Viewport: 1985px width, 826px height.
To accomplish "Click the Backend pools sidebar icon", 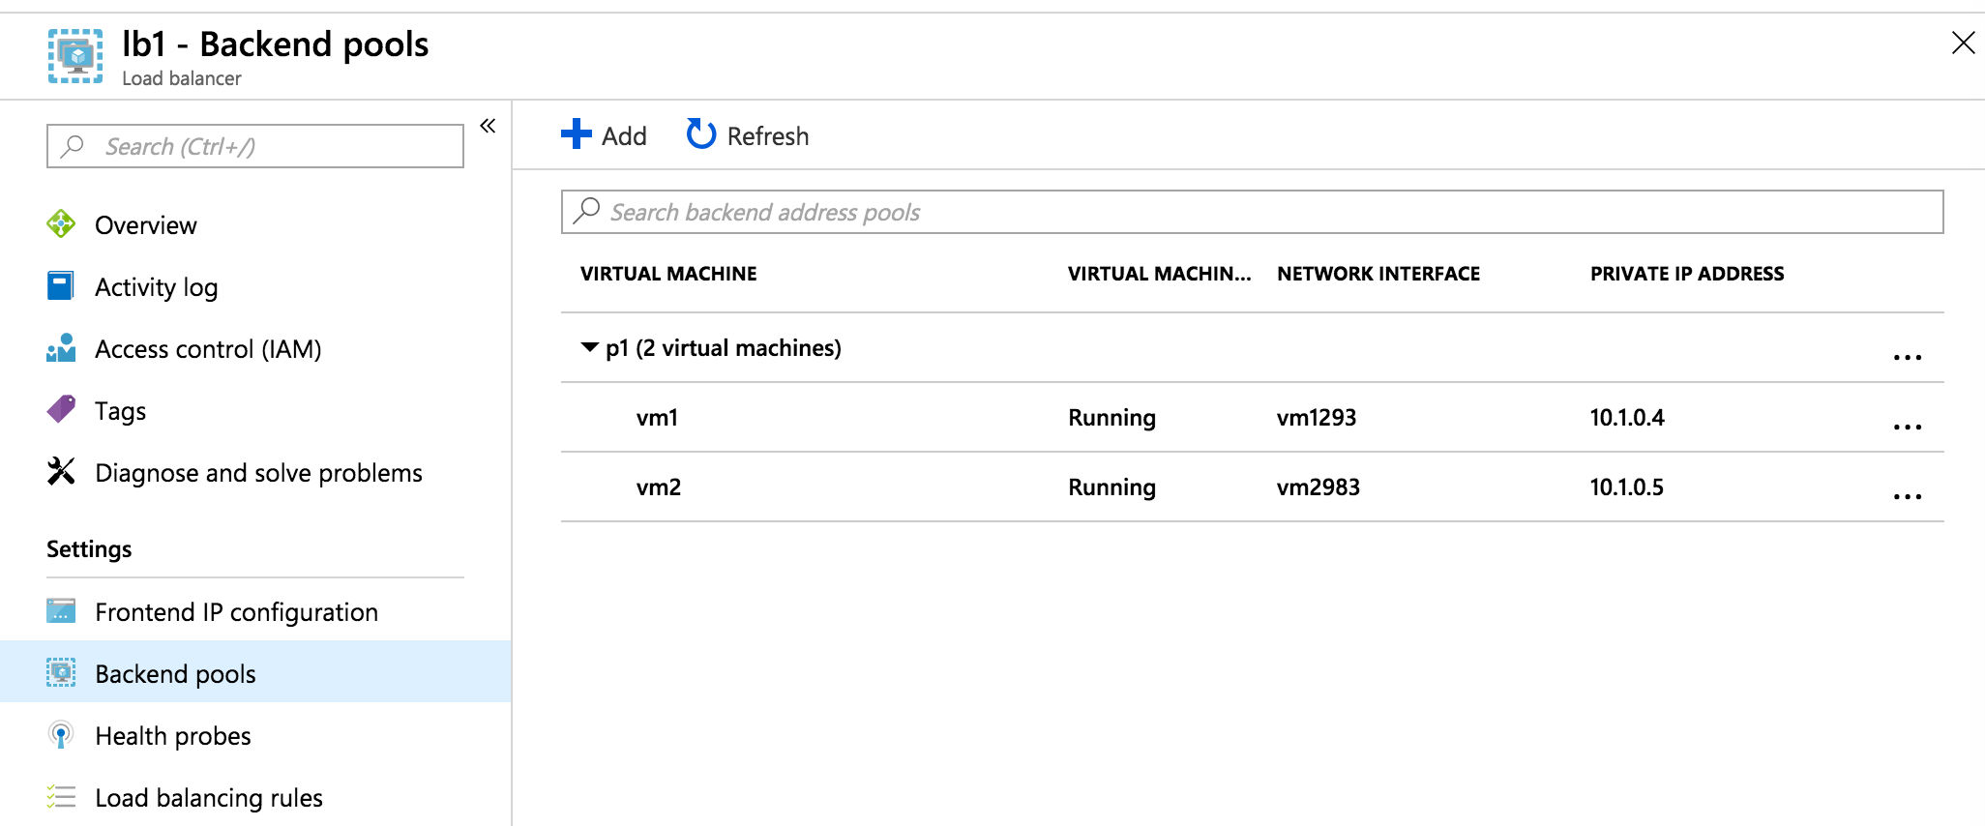I will point(61,672).
